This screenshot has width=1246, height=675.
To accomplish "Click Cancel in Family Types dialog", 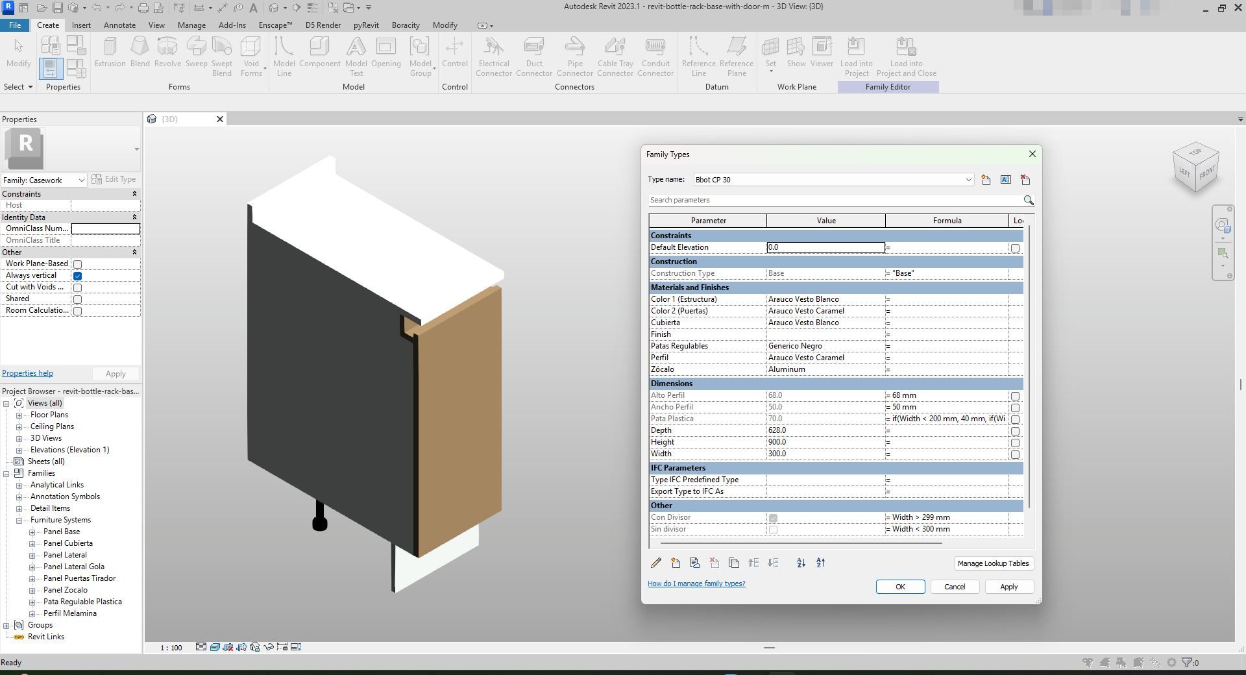I will point(955,587).
